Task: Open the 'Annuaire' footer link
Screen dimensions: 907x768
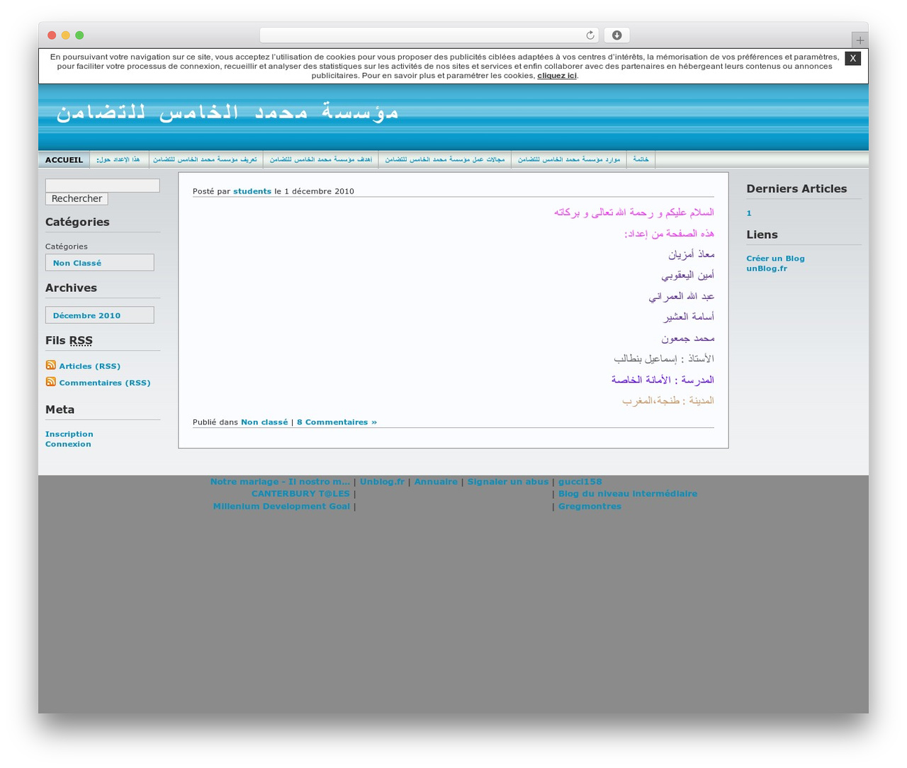Action: (x=436, y=482)
